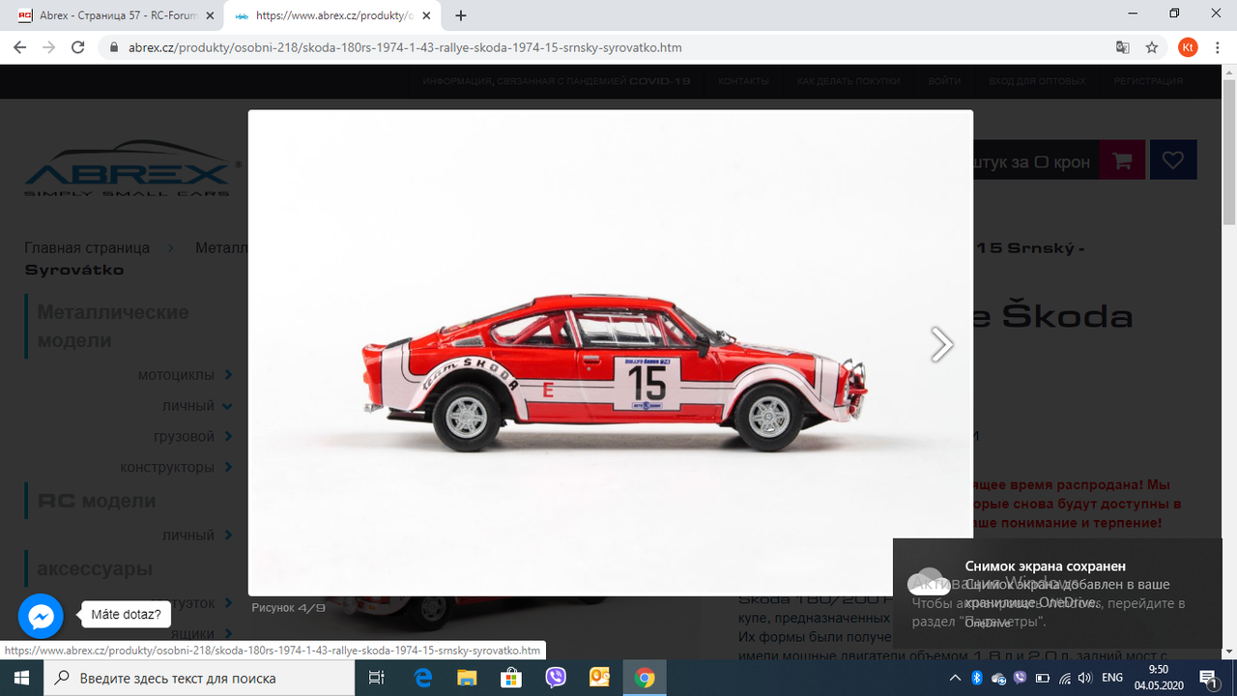Open a new browser tab
This screenshot has width=1237, height=696.
click(x=461, y=15)
